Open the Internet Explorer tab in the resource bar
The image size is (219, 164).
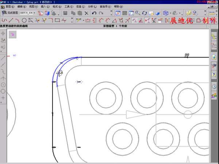coord(214,57)
